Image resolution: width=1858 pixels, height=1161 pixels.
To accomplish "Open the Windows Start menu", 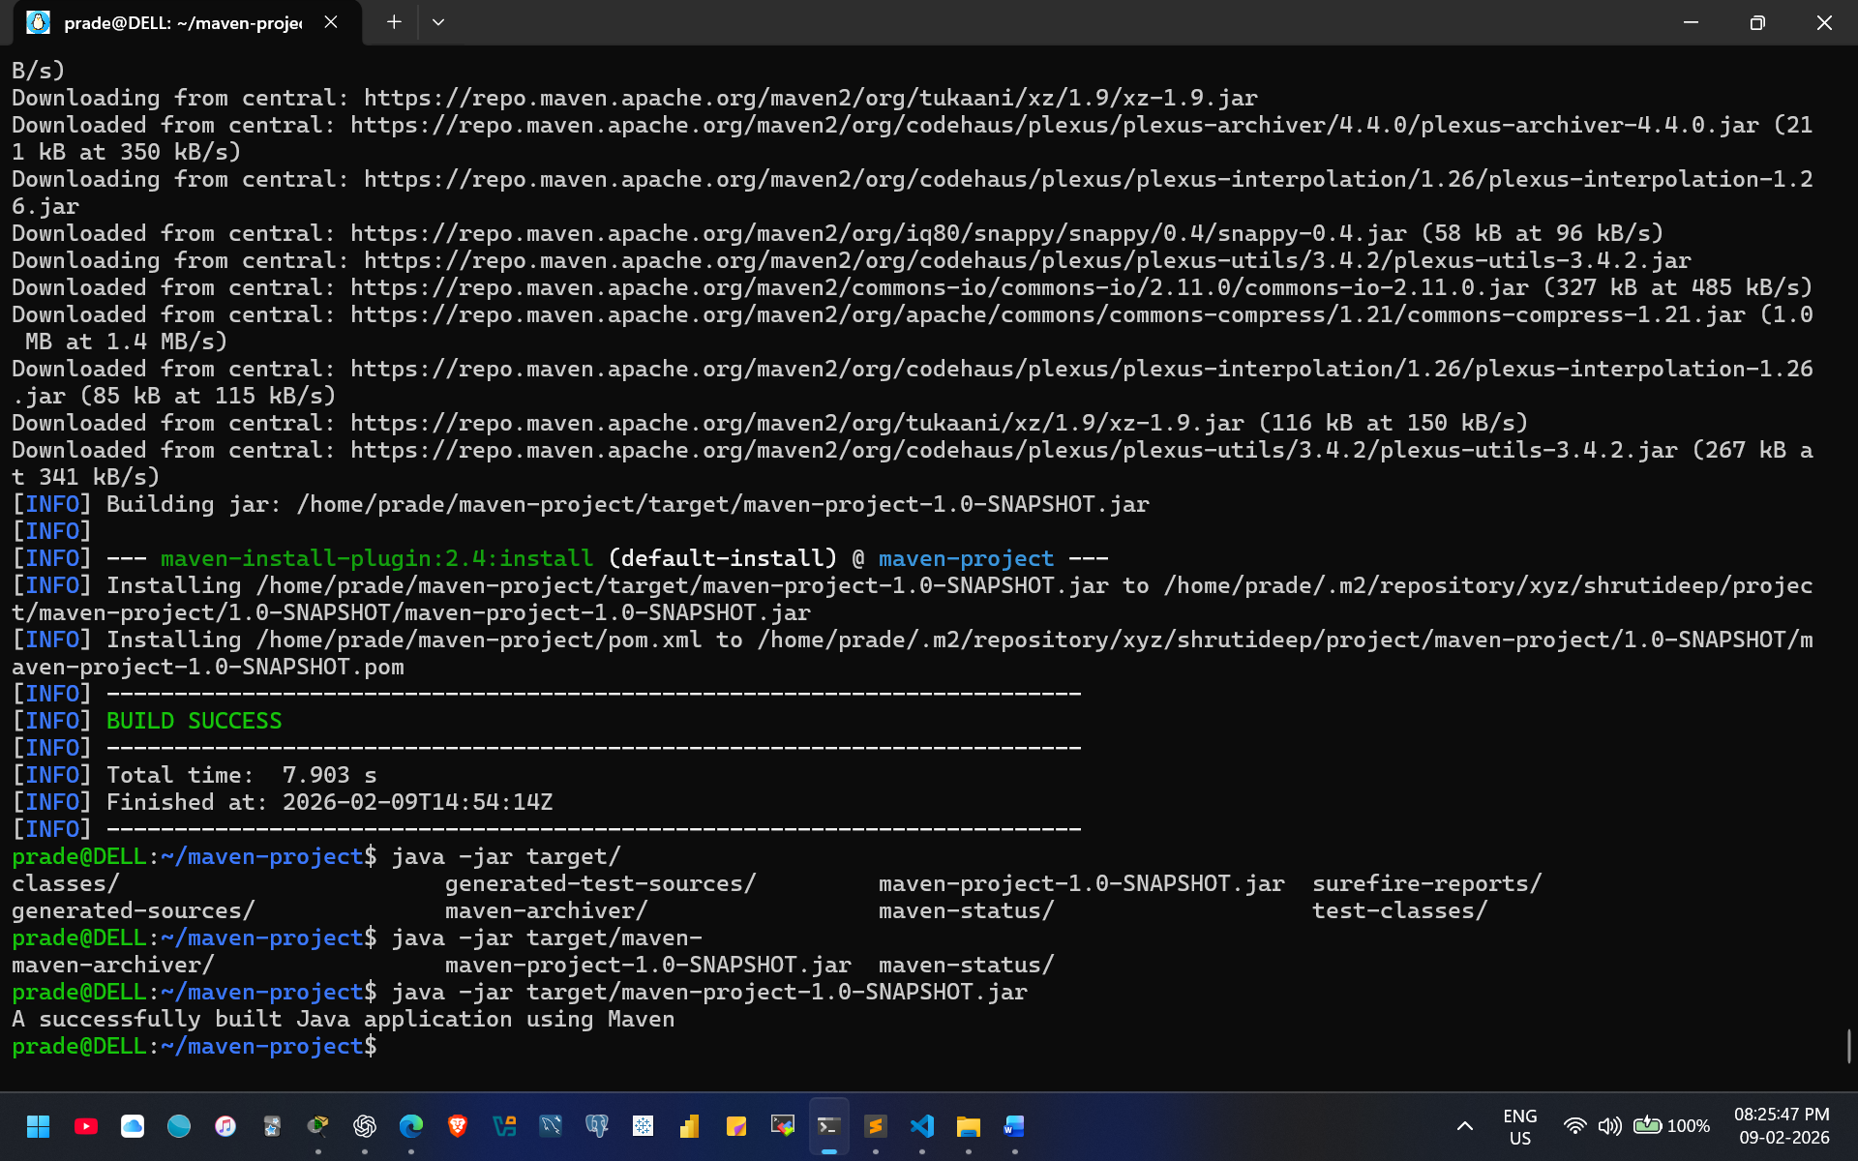I will (39, 1126).
